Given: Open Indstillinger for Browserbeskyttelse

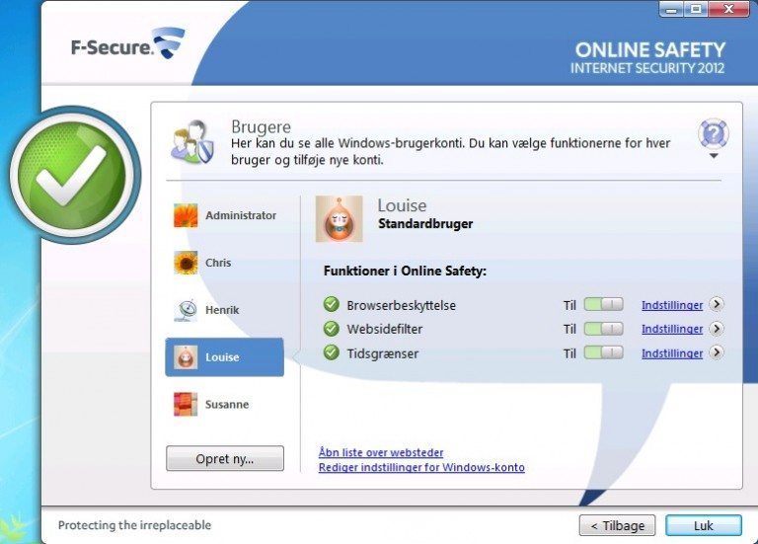Looking at the screenshot, I should coord(672,305).
